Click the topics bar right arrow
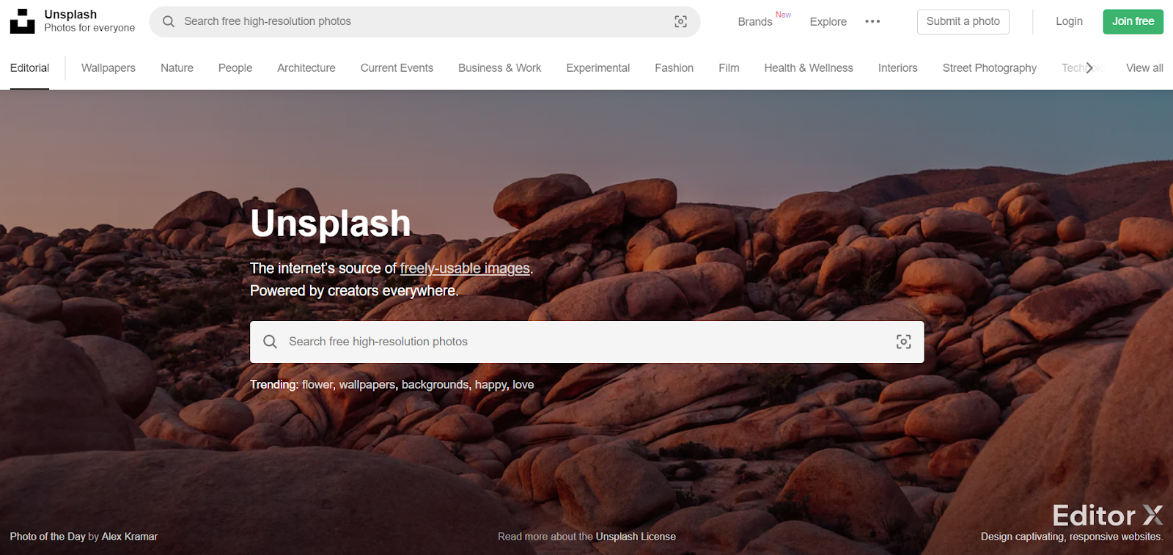The width and height of the screenshot is (1173, 555). [1089, 67]
